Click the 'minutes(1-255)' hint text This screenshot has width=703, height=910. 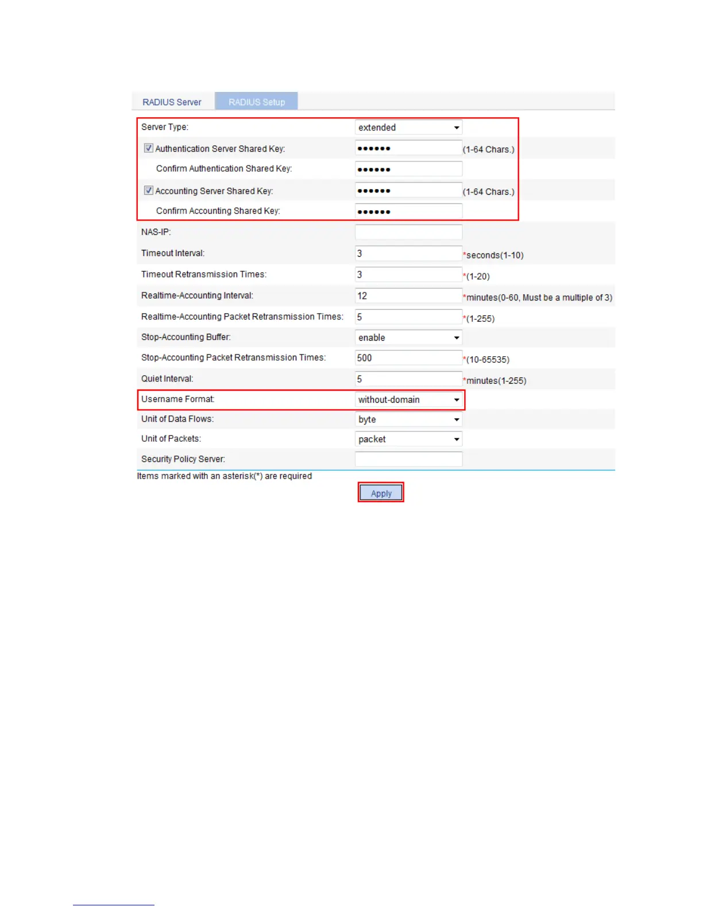pyautogui.click(x=496, y=381)
